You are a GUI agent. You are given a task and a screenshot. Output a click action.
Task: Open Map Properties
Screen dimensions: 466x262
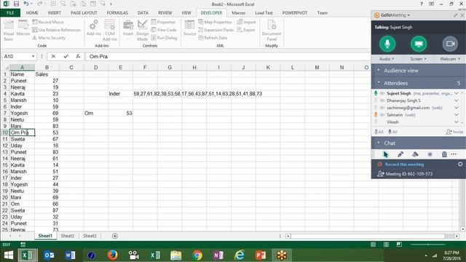pyautogui.click(x=215, y=22)
